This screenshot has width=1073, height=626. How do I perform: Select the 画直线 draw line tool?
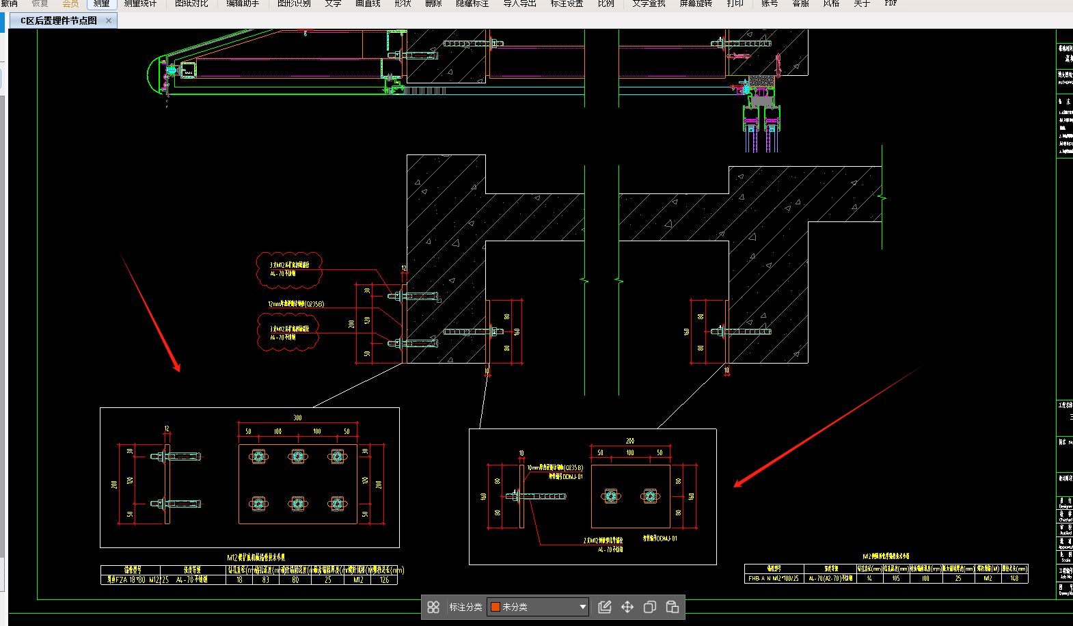pos(368,3)
